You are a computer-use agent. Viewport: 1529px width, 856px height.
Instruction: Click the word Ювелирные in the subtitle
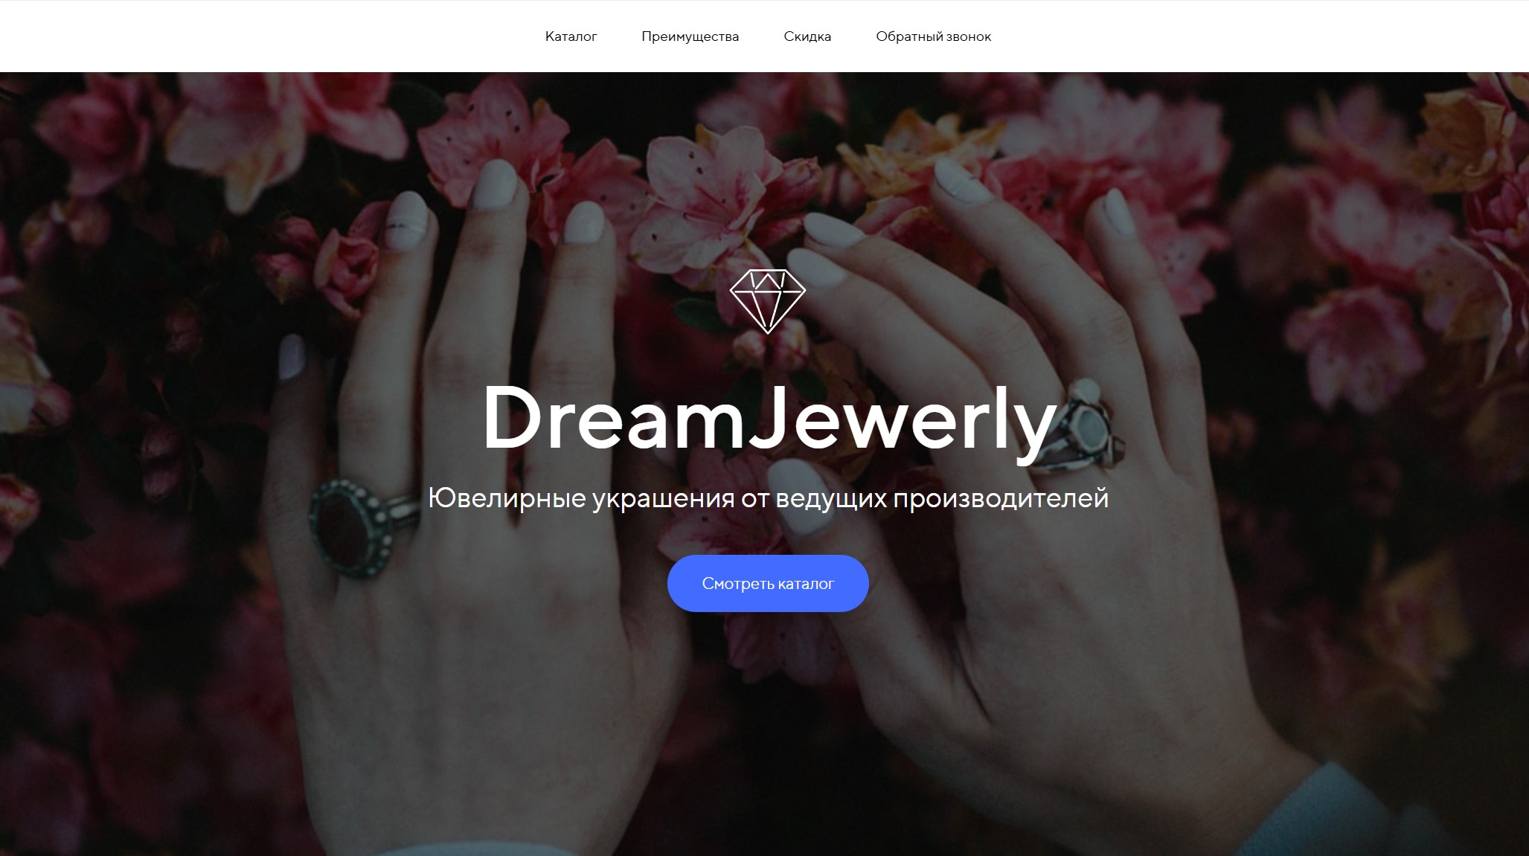tap(507, 498)
